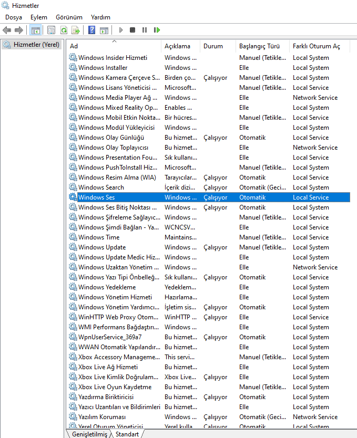Restart the service with the restart icon
The width and height of the screenshot is (357, 438).
[157, 30]
